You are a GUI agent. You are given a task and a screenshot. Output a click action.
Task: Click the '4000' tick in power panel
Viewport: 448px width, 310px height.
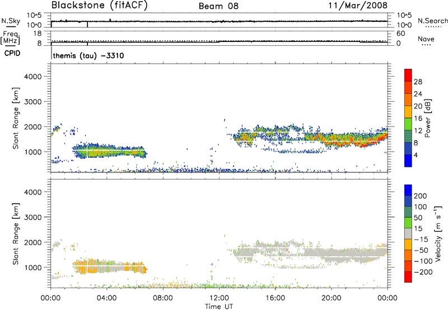(32, 77)
